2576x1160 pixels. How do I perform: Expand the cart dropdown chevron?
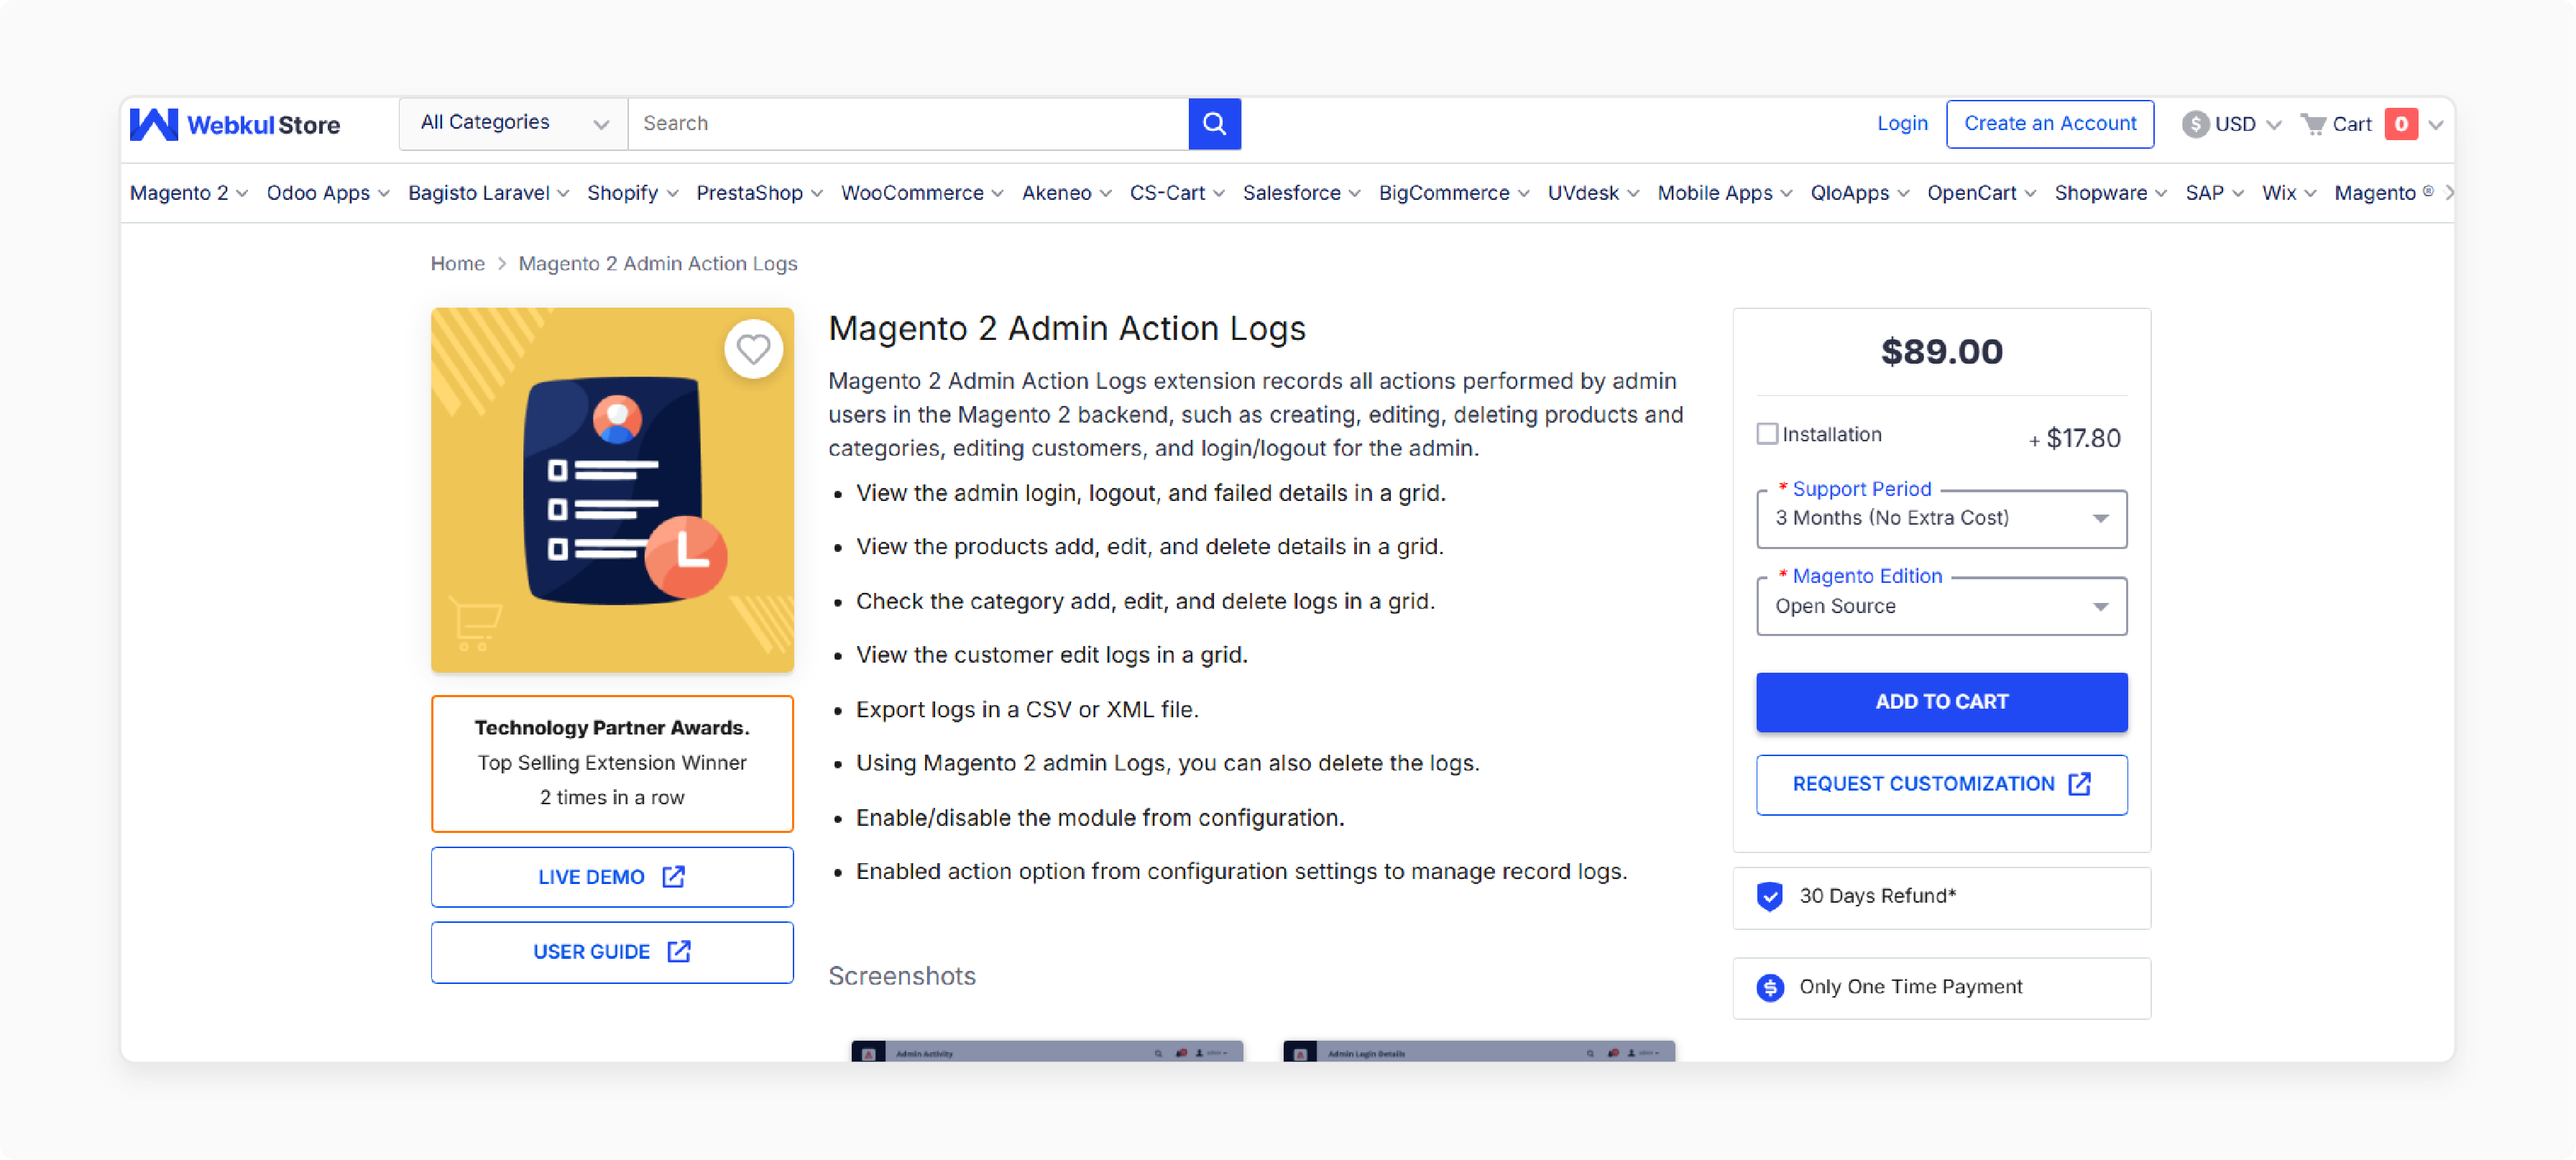(2436, 125)
